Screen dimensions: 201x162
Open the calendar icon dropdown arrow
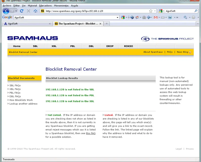[x=140, y=17]
